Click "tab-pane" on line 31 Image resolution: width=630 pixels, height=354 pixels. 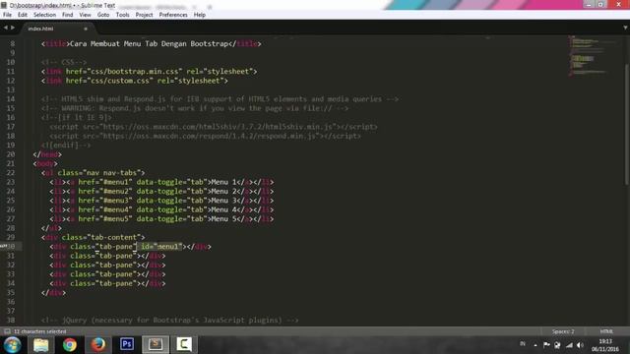point(115,256)
